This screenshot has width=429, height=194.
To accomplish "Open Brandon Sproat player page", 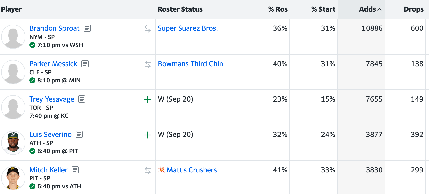I will pyautogui.click(x=54, y=28).
